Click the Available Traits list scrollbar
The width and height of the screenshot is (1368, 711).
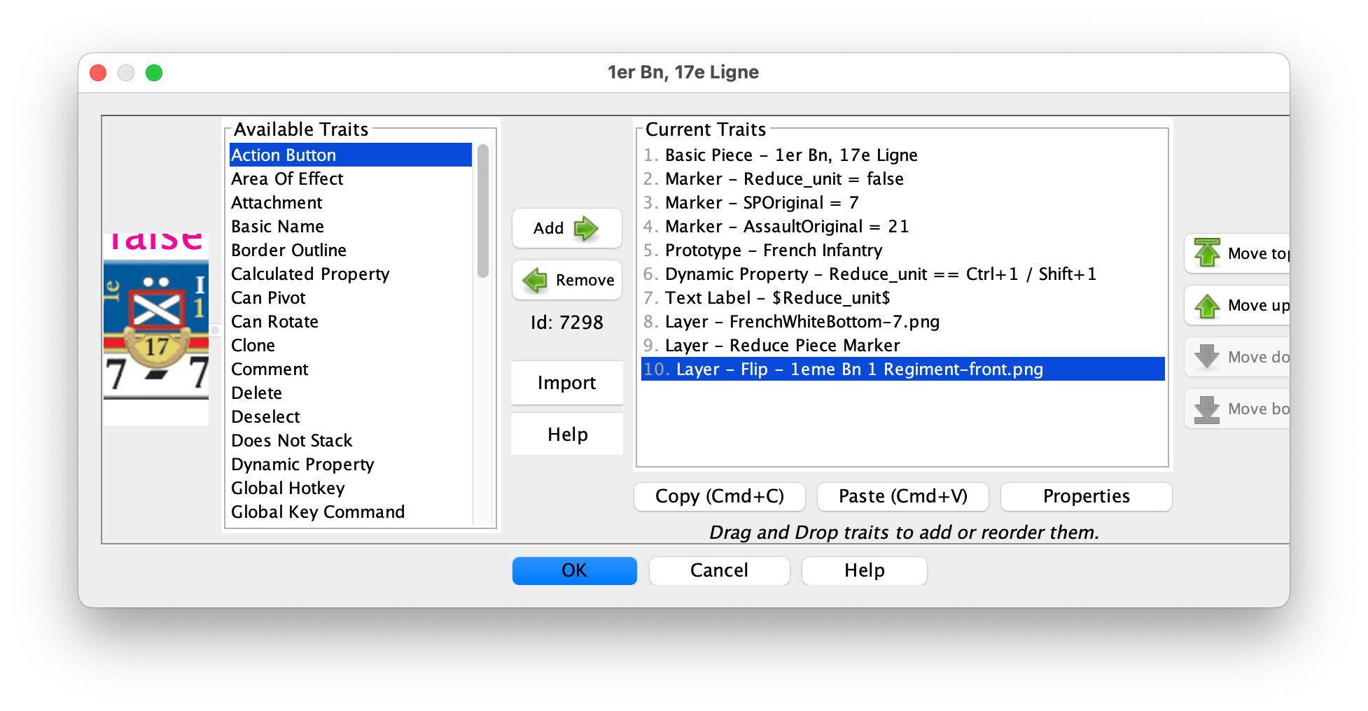[x=483, y=210]
